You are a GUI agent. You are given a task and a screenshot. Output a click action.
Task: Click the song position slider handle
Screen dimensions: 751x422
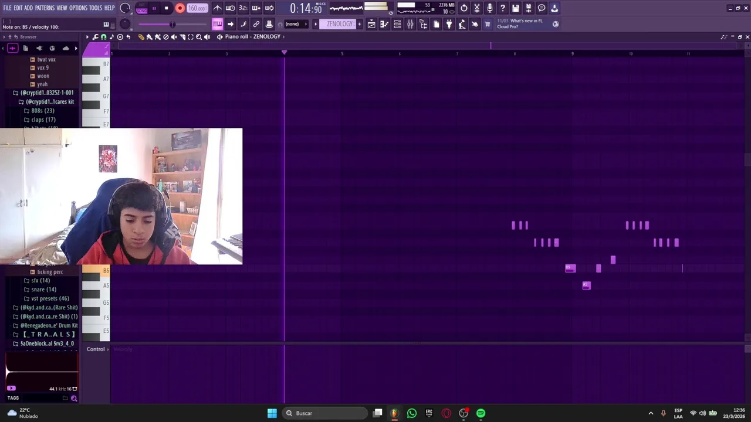[x=172, y=24]
